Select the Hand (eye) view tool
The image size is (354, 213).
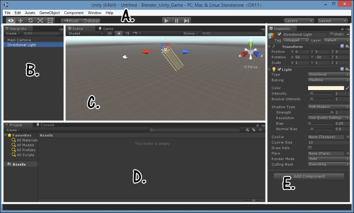[11, 21]
